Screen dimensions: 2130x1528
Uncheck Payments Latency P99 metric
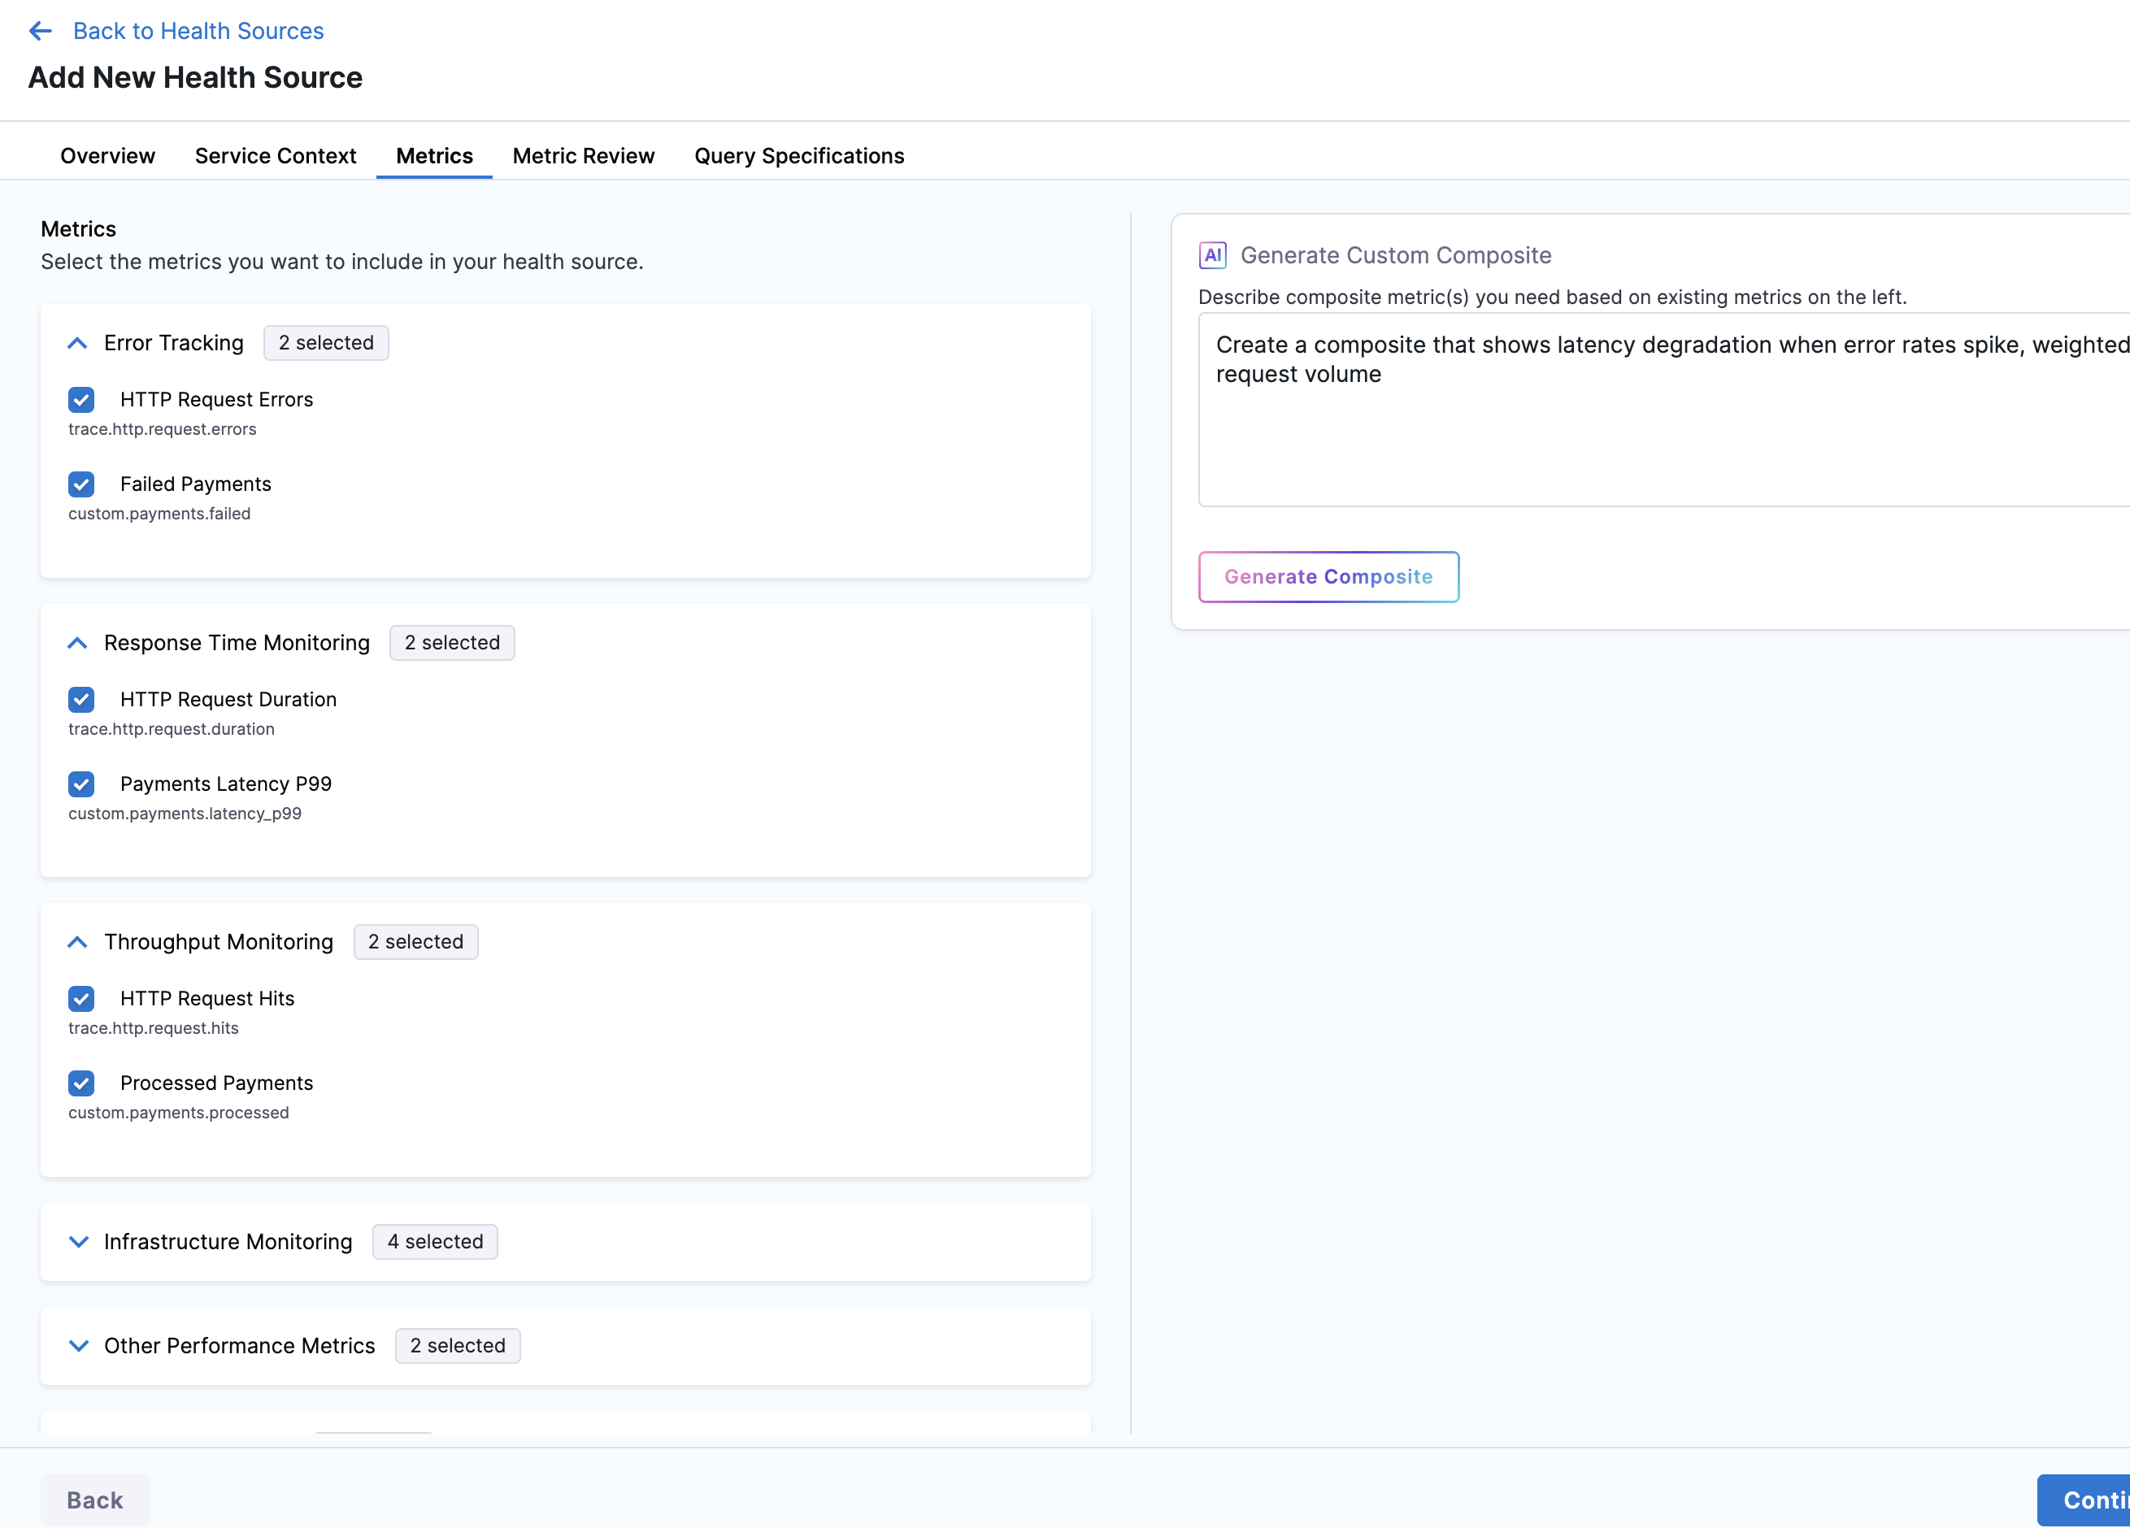[x=82, y=784]
